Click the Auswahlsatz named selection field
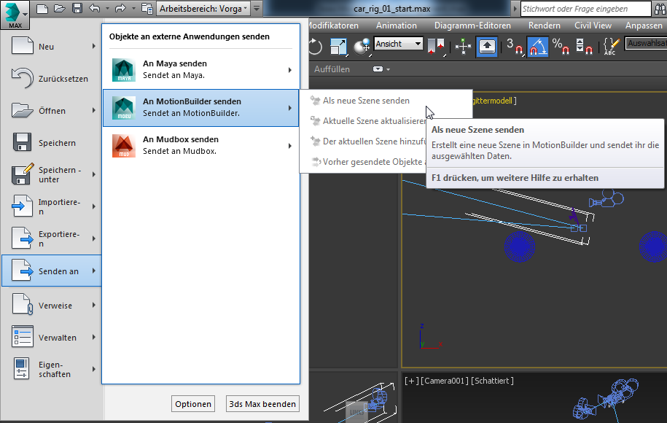The image size is (667, 423). tap(646, 44)
